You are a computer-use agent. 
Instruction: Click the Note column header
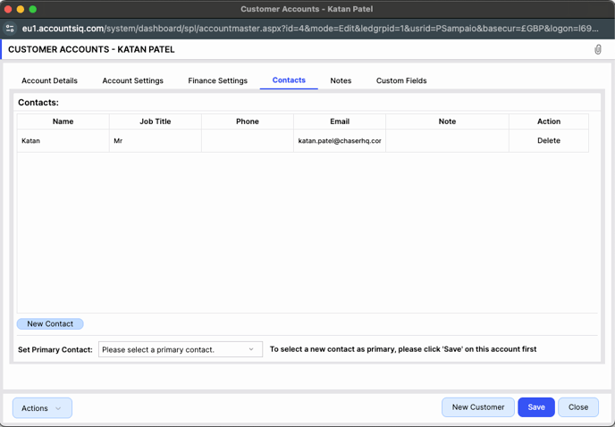coord(447,121)
